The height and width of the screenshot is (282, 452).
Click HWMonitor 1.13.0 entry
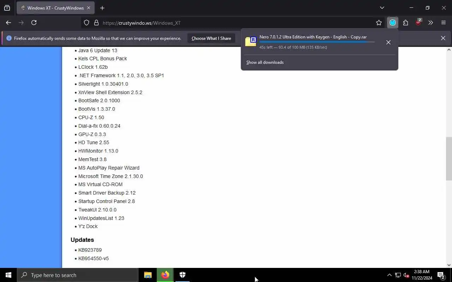[x=98, y=151]
